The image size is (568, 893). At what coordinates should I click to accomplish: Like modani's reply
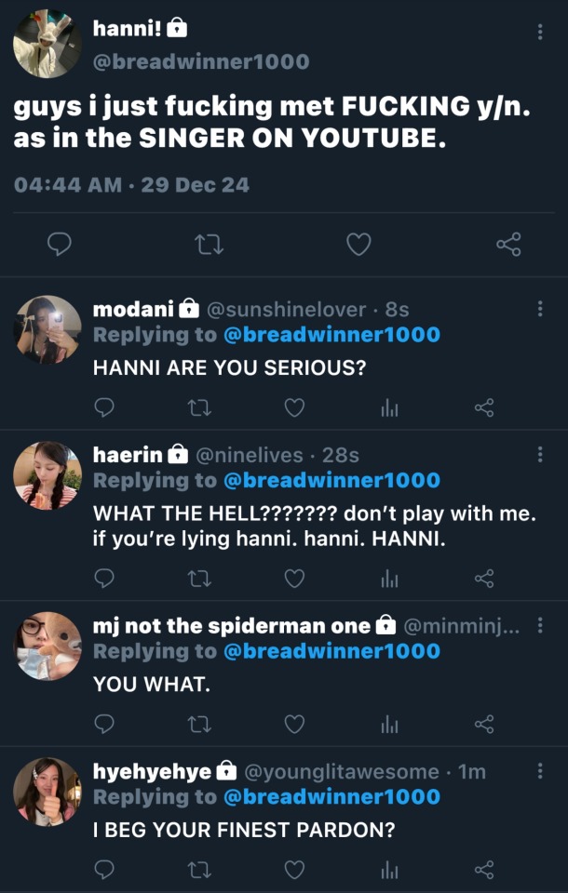pos(294,407)
